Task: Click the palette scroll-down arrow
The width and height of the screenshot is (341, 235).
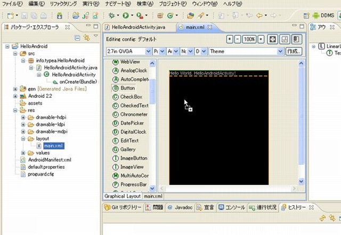Action: (153, 188)
